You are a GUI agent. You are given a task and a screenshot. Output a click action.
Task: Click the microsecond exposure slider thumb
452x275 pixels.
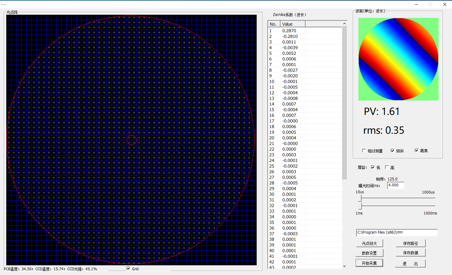click(x=360, y=198)
